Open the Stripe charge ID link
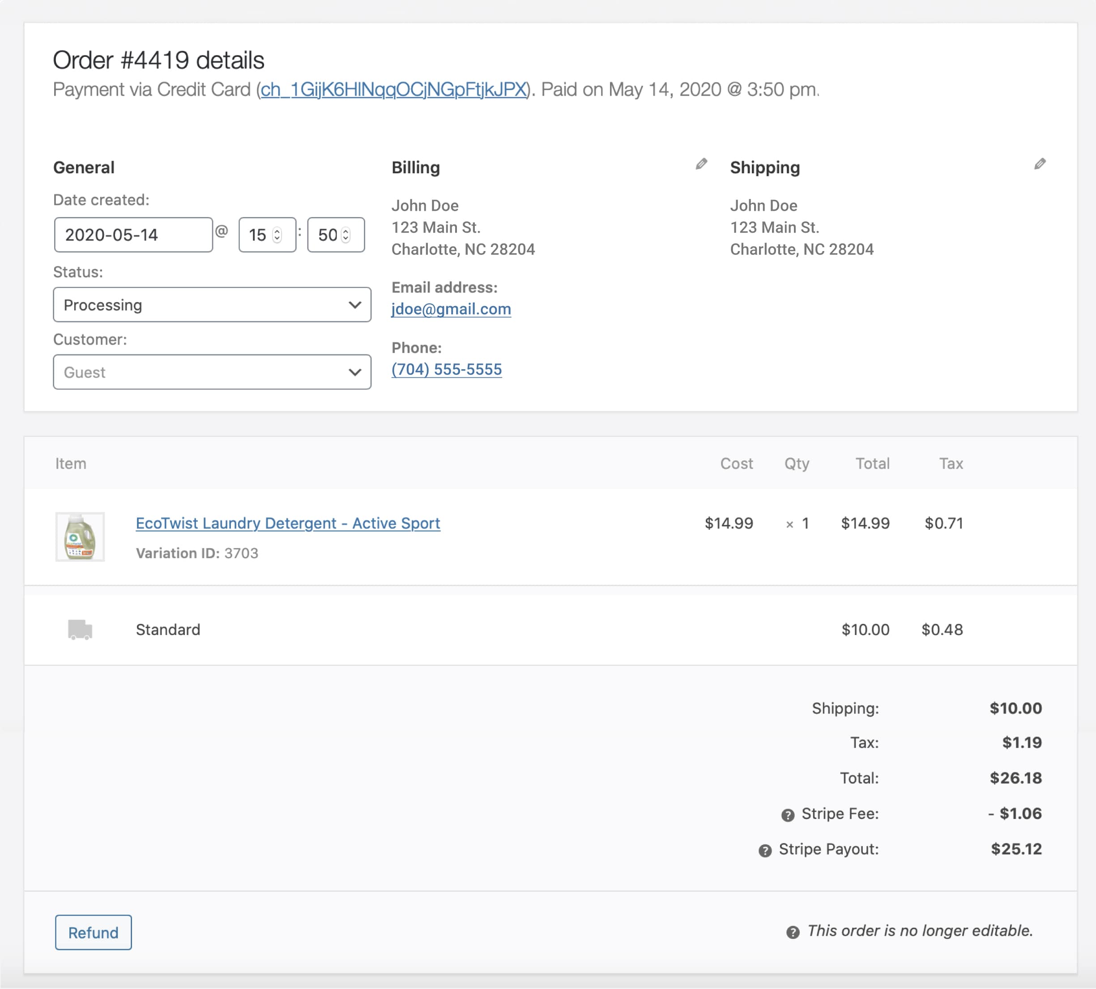The image size is (1096, 989). (393, 90)
